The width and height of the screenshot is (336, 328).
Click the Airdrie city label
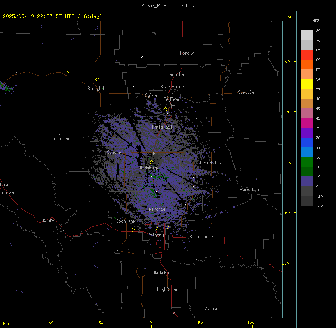point(157,209)
